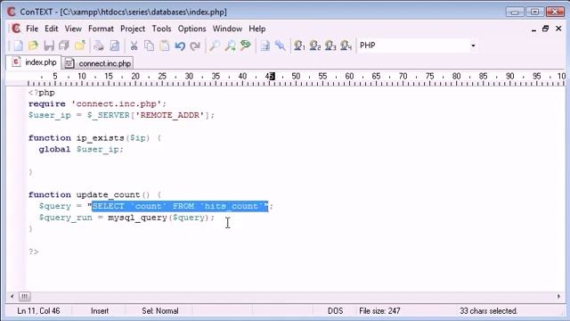This screenshot has width=570, height=321.
Task: Open the Window menu
Action: [227, 29]
